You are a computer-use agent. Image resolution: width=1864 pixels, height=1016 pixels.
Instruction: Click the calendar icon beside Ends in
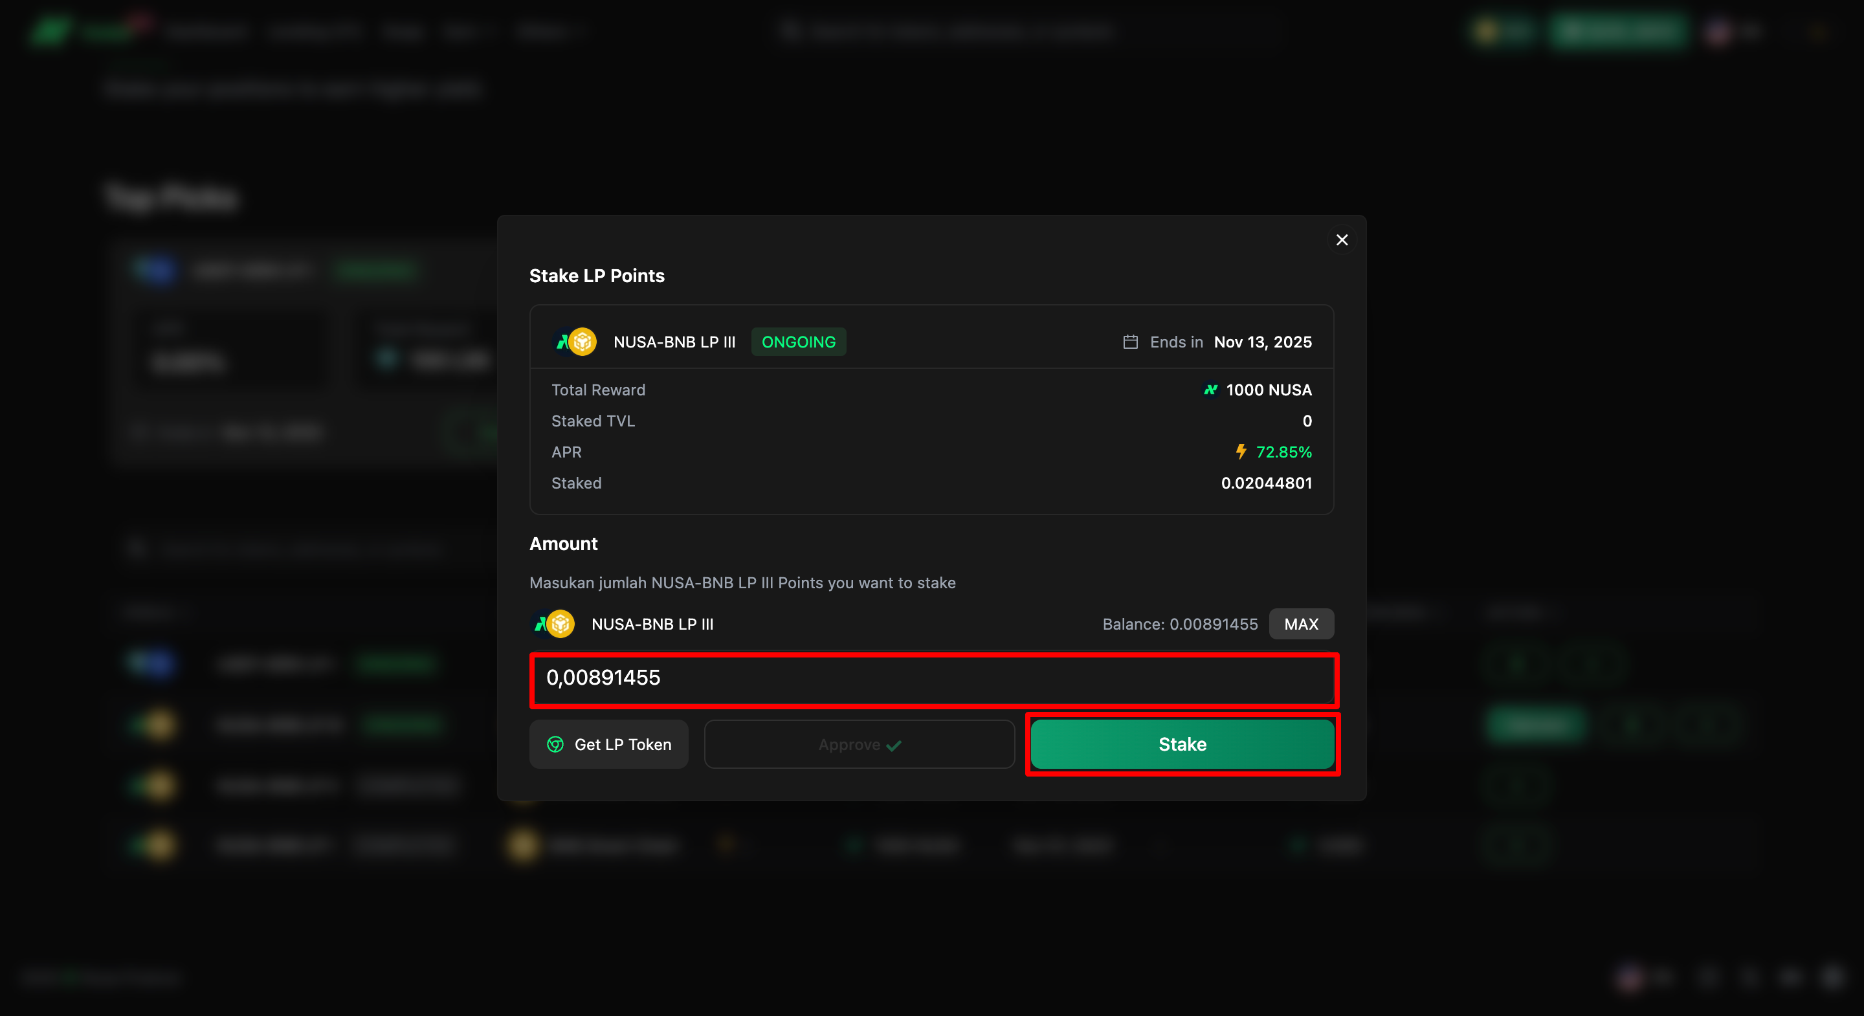1130,342
